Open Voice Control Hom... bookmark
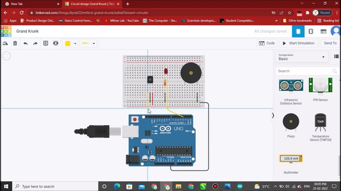The height and width of the screenshot is (191, 341). click(75, 21)
